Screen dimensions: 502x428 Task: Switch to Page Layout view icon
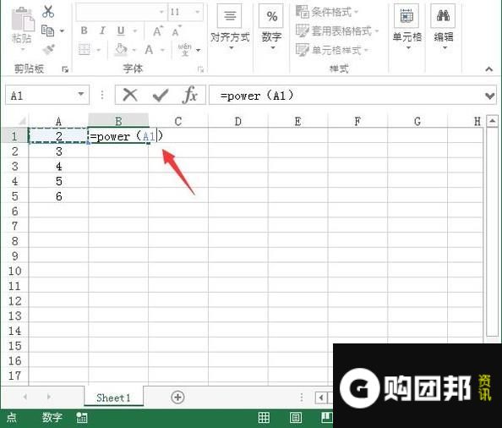296,418
